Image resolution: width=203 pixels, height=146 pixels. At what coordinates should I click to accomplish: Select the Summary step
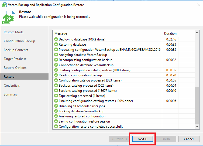click(11, 94)
